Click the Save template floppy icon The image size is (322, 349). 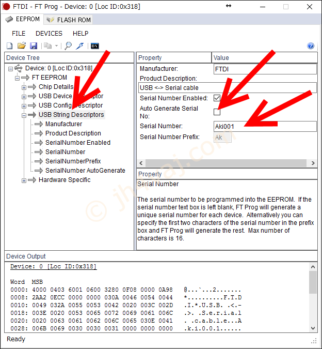(x=34, y=46)
